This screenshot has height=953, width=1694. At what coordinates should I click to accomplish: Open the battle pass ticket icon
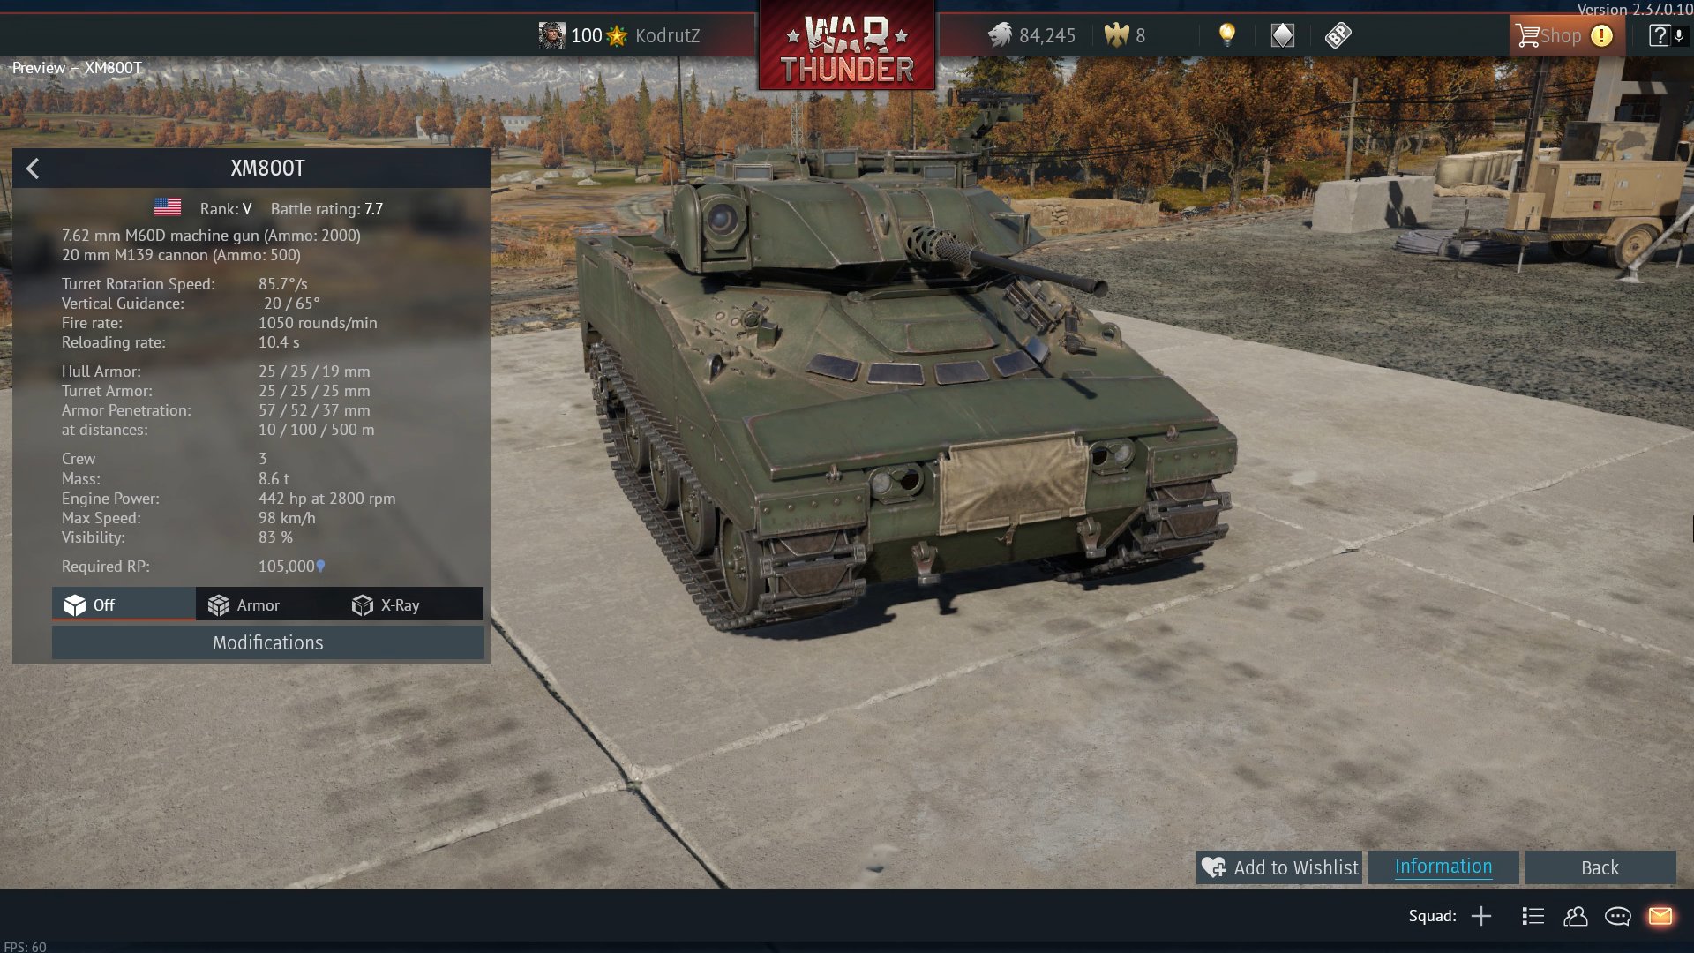click(1338, 35)
